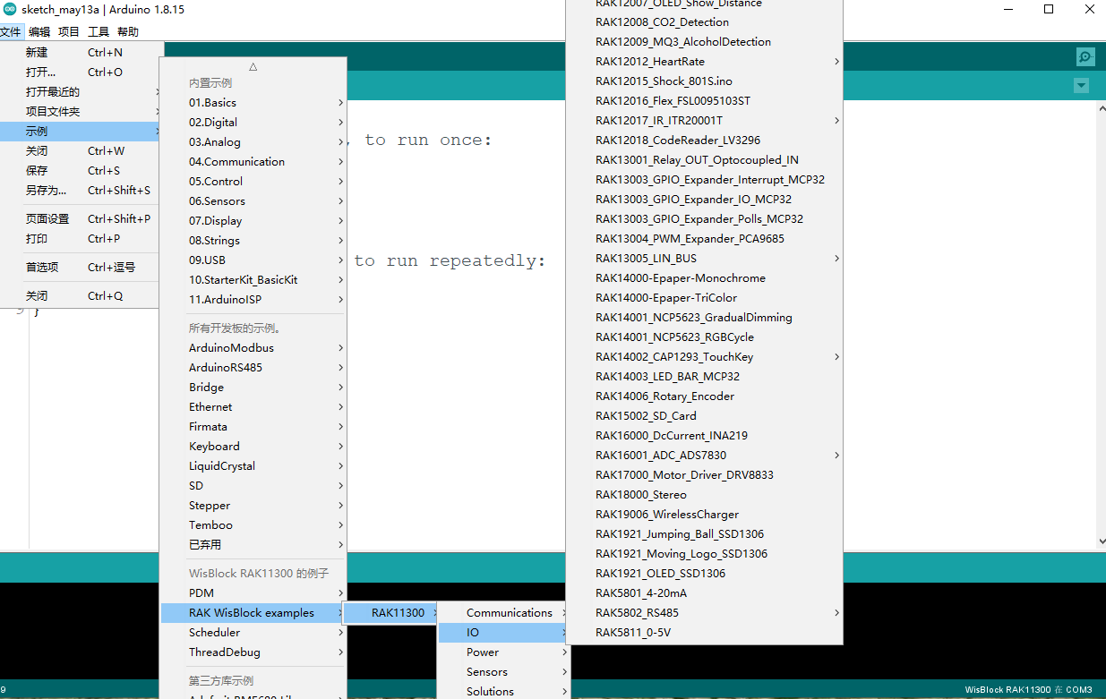Open the RAK13001_Relay_OUT_Optocoupled_IN example

(x=705, y=160)
